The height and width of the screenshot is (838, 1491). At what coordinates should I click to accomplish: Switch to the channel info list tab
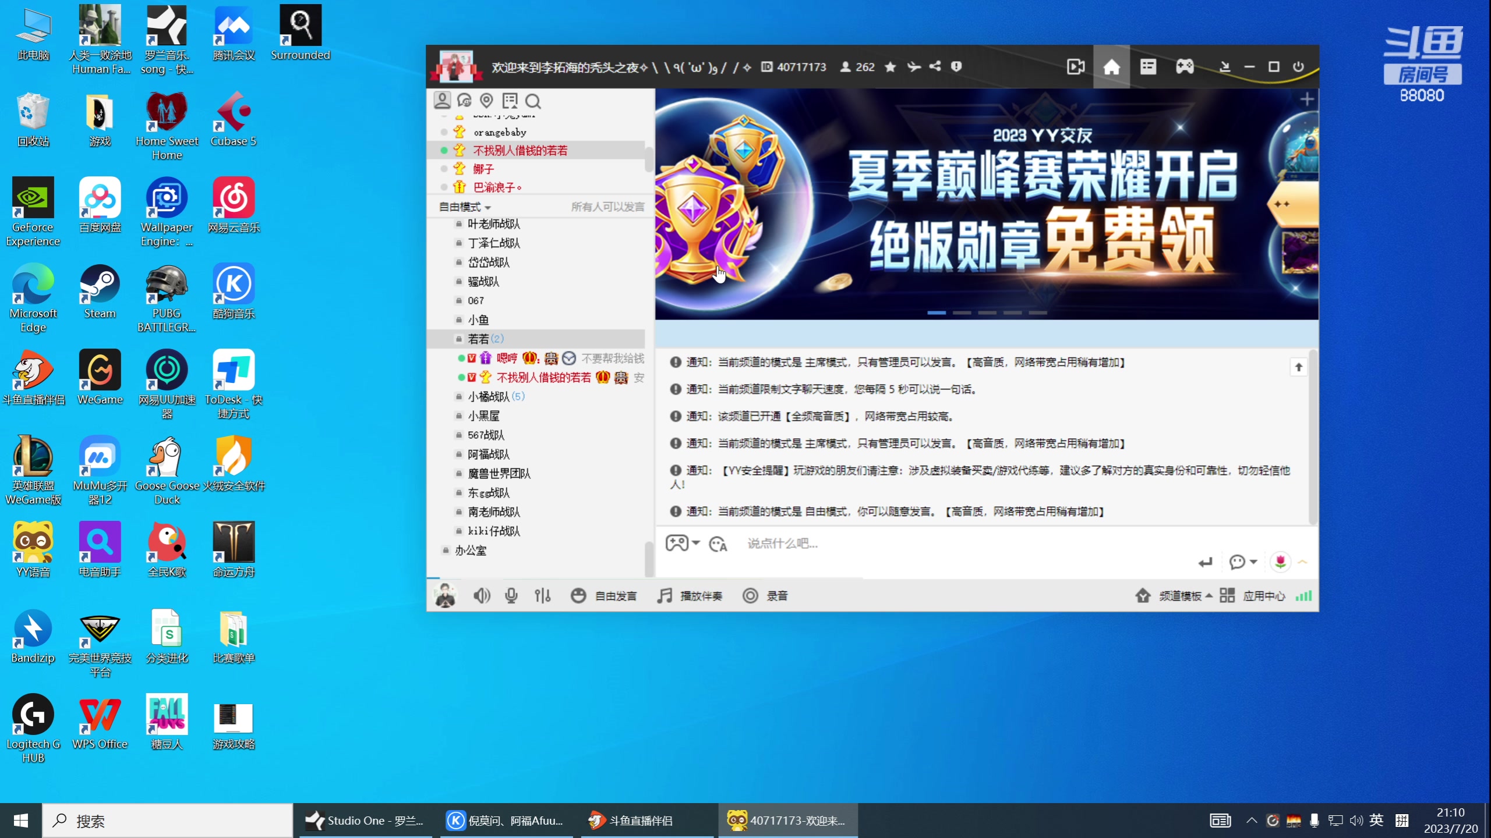(1148, 66)
